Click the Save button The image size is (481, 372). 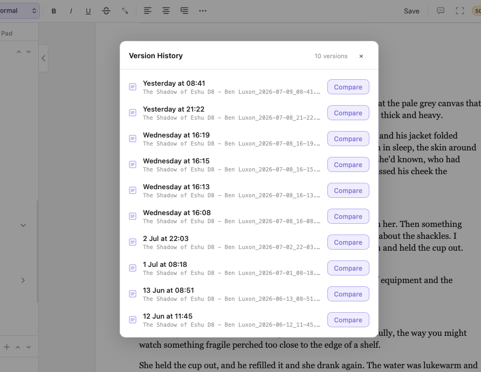pyautogui.click(x=411, y=11)
